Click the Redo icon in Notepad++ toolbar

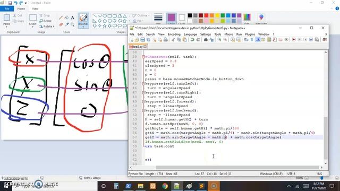pos(198,40)
